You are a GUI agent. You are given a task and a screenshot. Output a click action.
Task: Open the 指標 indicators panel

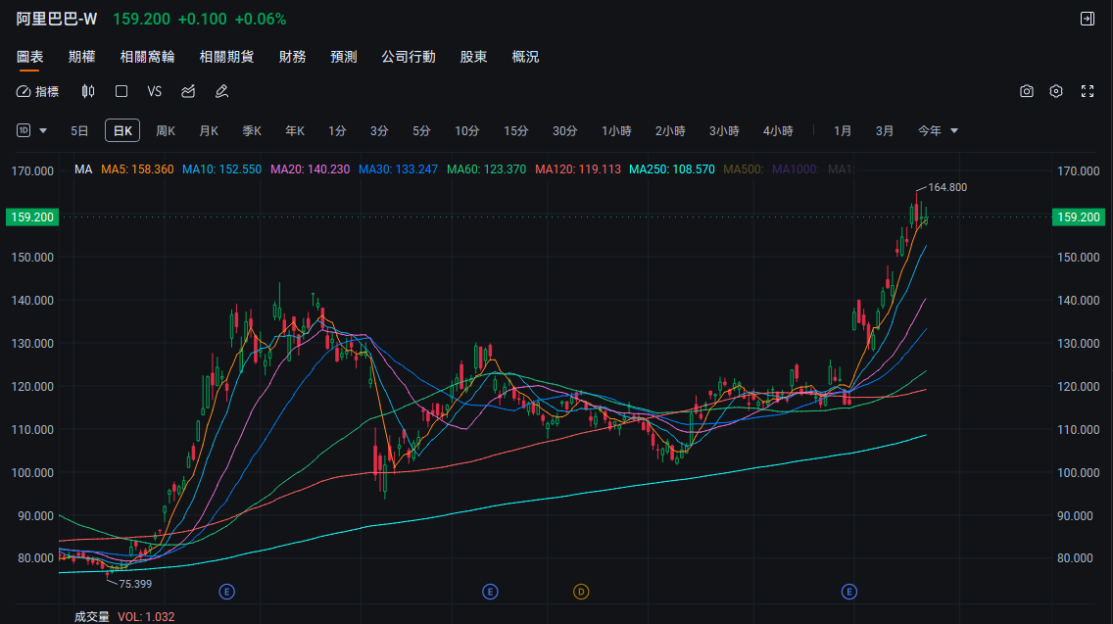click(x=38, y=91)
